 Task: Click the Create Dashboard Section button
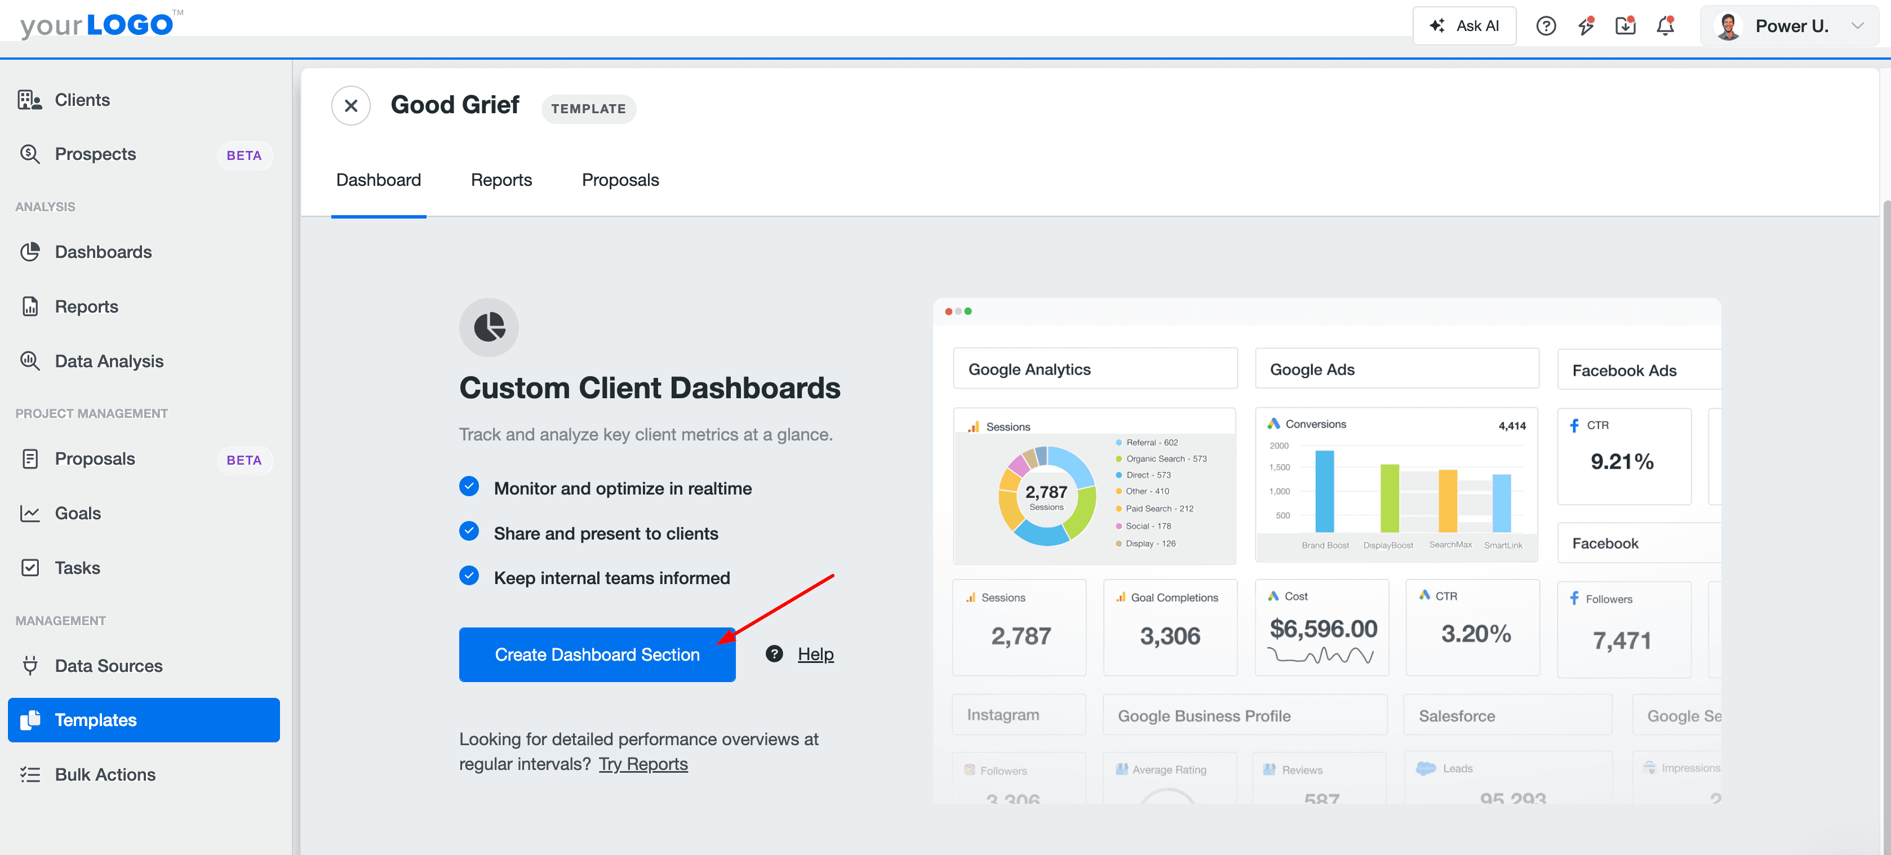click(x=597, y=654)
